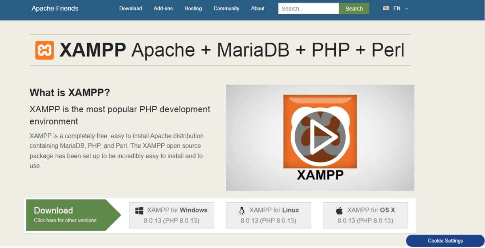
Task: Click the orange XAMPP logo icon in heading
Action: (x=44, y=50)
